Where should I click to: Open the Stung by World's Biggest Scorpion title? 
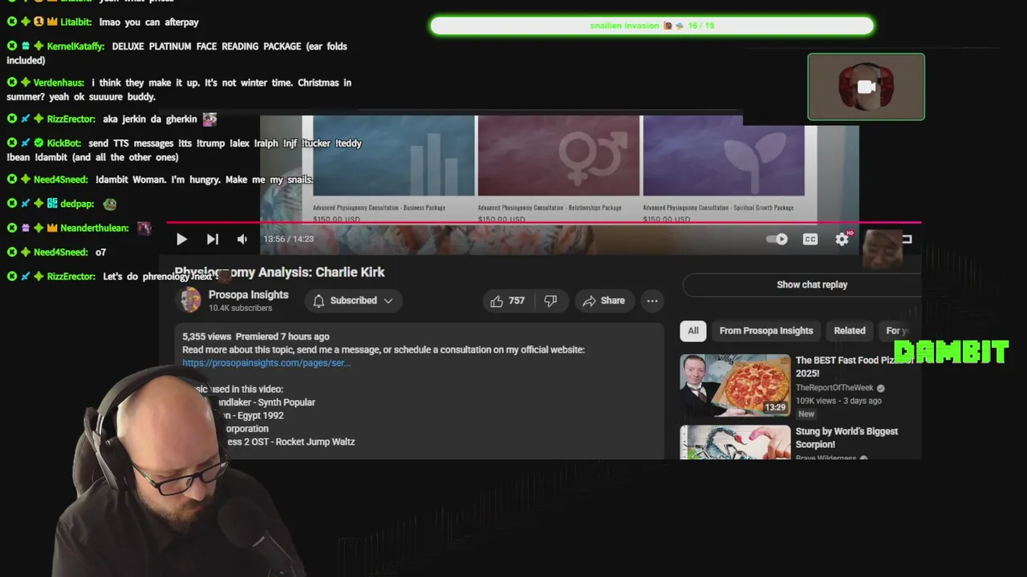tap(846, 438)
